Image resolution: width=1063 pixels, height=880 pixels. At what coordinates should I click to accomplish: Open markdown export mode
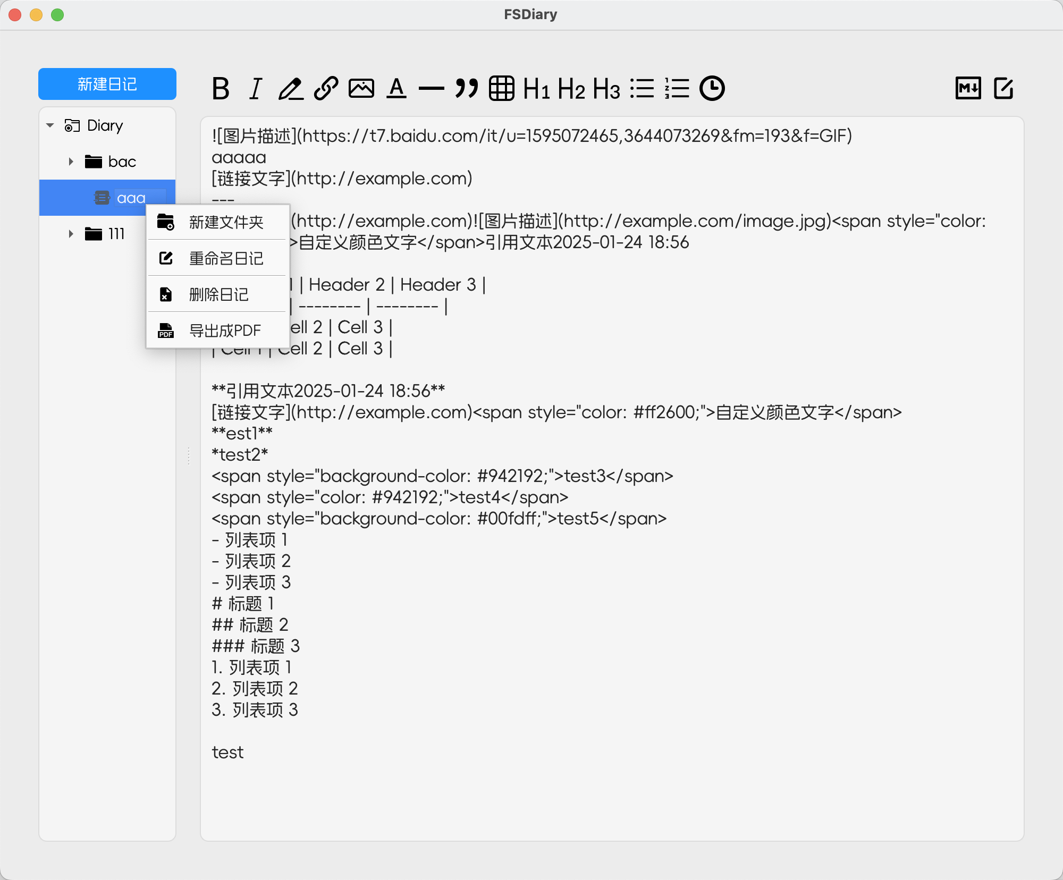(968, 89)
